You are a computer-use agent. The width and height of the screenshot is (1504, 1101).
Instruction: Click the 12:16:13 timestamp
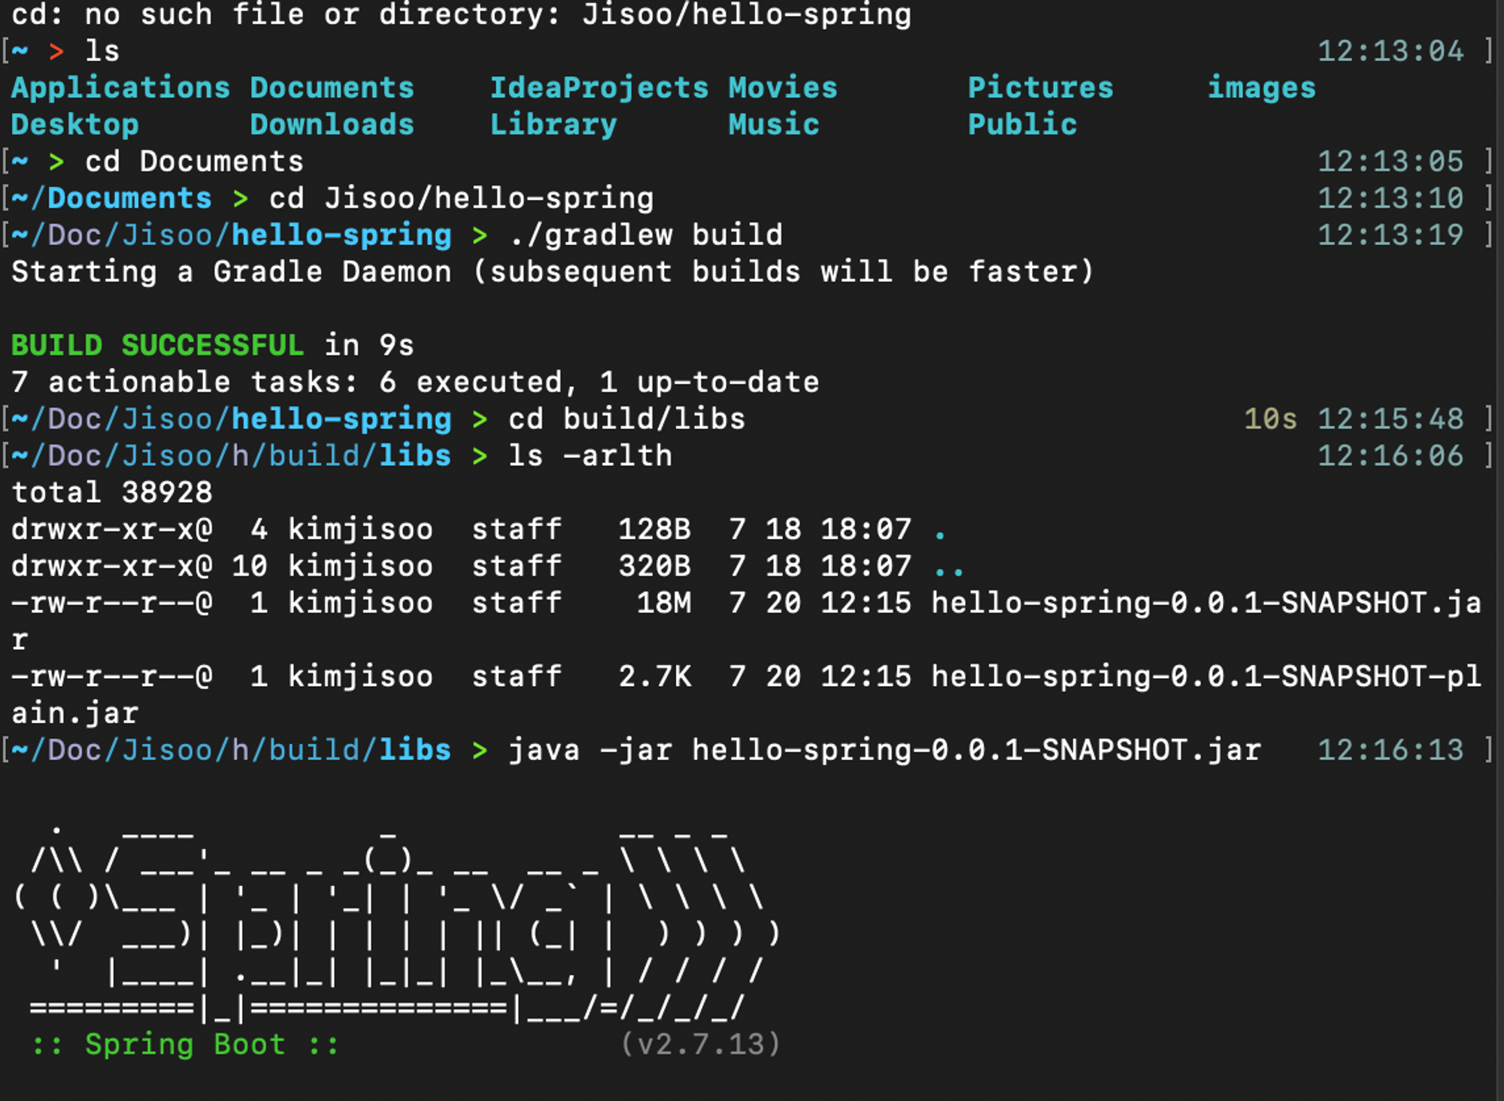click(x=1390, y=751)
